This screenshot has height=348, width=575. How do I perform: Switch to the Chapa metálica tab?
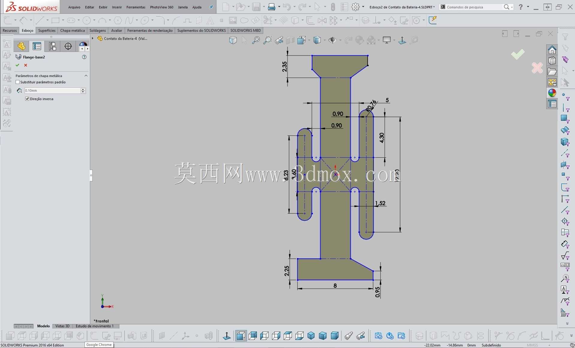pos(72,30)
